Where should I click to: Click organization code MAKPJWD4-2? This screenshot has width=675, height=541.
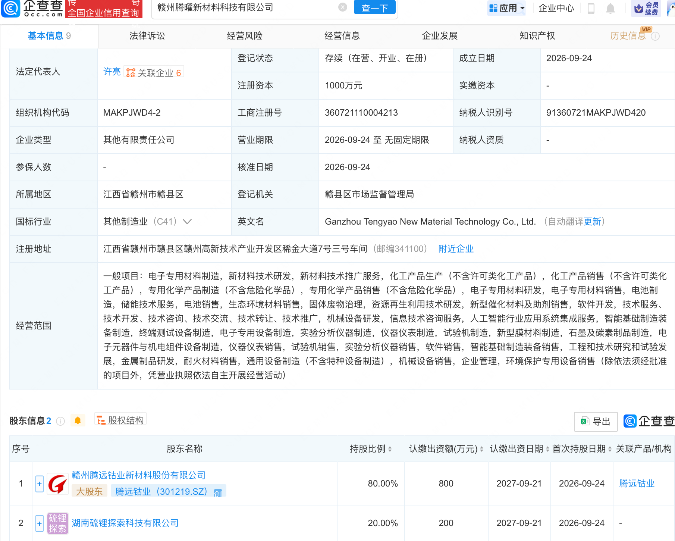tap(132, 113)
